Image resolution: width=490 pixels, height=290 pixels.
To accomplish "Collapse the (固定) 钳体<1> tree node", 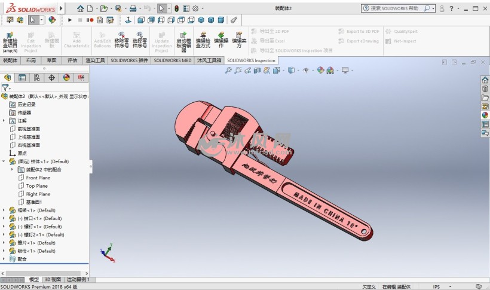I will 4,161.
